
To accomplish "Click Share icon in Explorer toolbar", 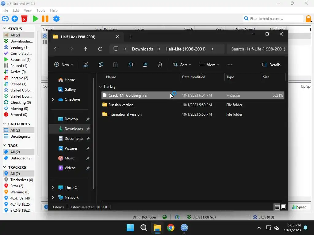I will pyautogui.click(x=145, y=65).
